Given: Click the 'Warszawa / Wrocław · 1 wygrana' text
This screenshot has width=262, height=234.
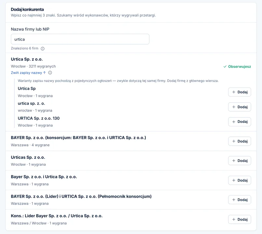Looking at the screenshot, I should pyautogui.click(x=39, y=223).
